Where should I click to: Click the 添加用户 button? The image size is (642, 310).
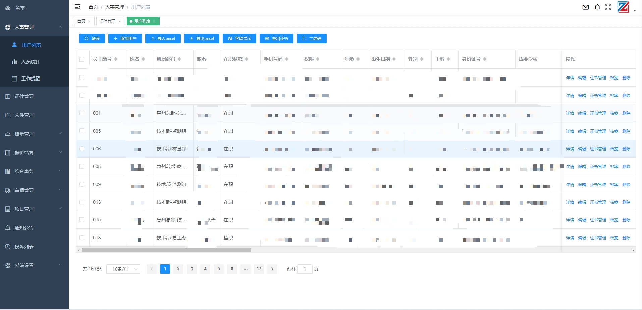click(125, 39)
